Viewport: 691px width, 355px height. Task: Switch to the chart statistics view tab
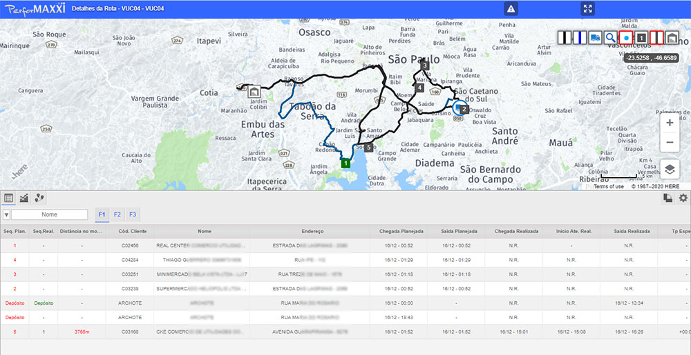point(24,198)
